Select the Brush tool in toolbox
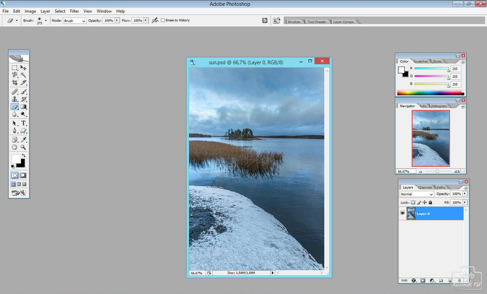The image size is (487, 294). pos(23,92)
